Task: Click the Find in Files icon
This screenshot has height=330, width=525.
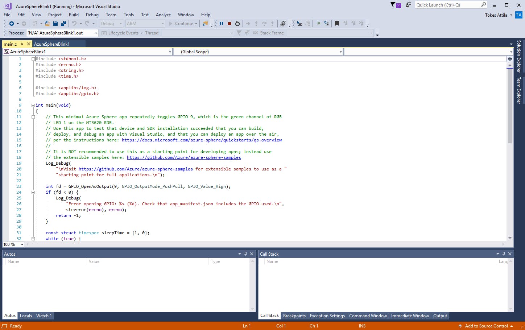Action: pos(205,24)
